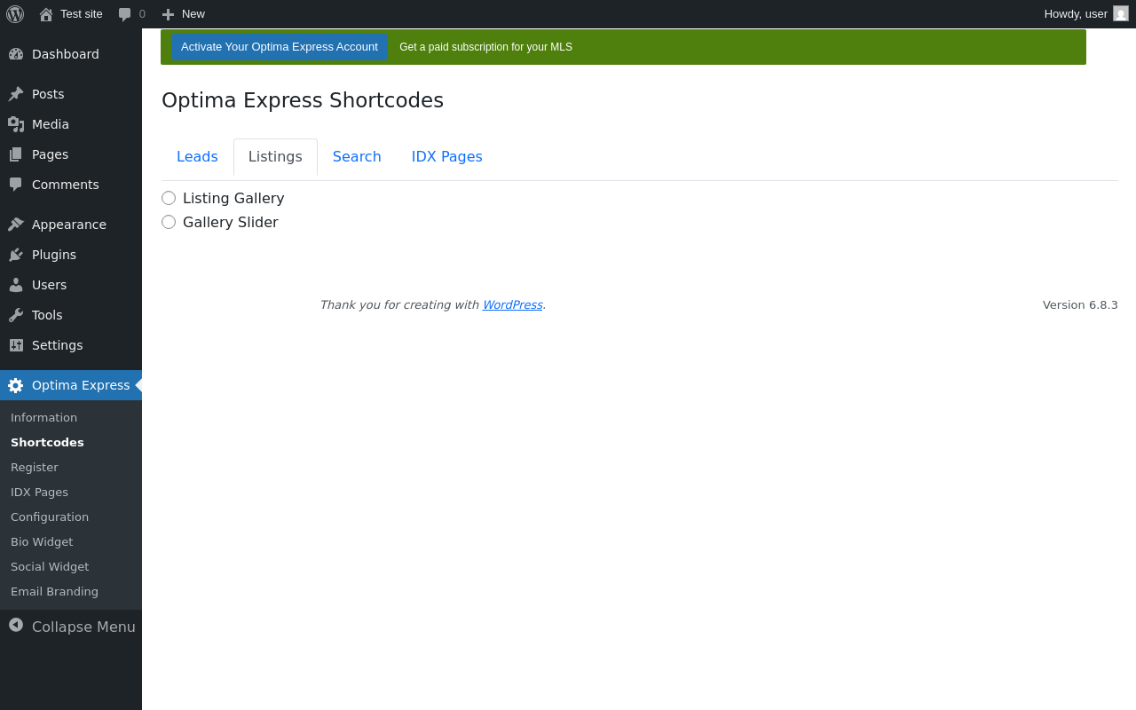Image resolution: width=1136 pixels, height=710 pixels.
Task: Click the Appearance paintbrush icon
Action: click(x=16, y=225)
